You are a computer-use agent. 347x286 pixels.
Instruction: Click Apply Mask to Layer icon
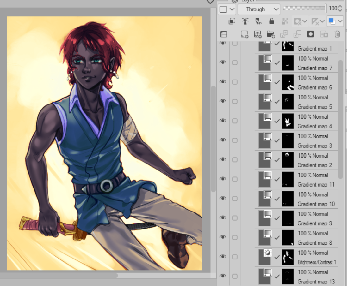(324, 34)
